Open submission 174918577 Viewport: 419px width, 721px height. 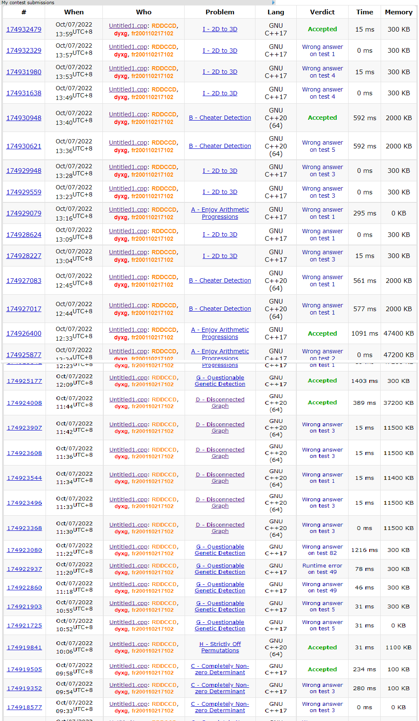24,708
